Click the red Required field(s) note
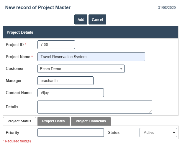Image resolution: width=180 pixels, height=148 pixels. point(17,141)
